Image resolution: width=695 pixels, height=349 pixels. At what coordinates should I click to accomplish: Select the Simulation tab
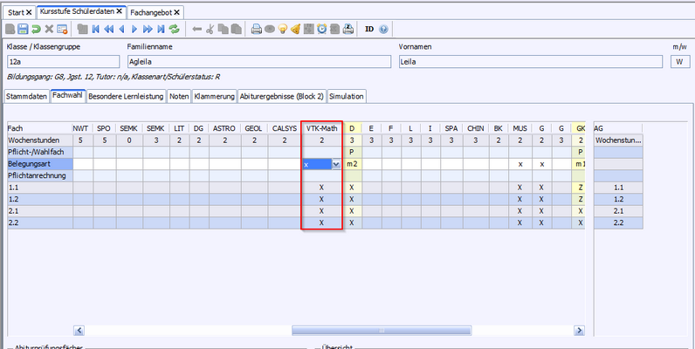(x=347, y=96)
